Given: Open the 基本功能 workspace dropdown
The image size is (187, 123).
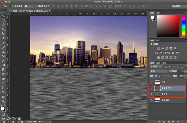Looking at the screenshot, I should coord(179,6).
